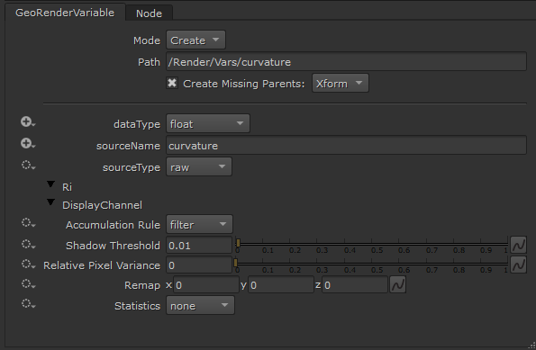Click the Relative Pixel Variance value field

tap(199, 265)
